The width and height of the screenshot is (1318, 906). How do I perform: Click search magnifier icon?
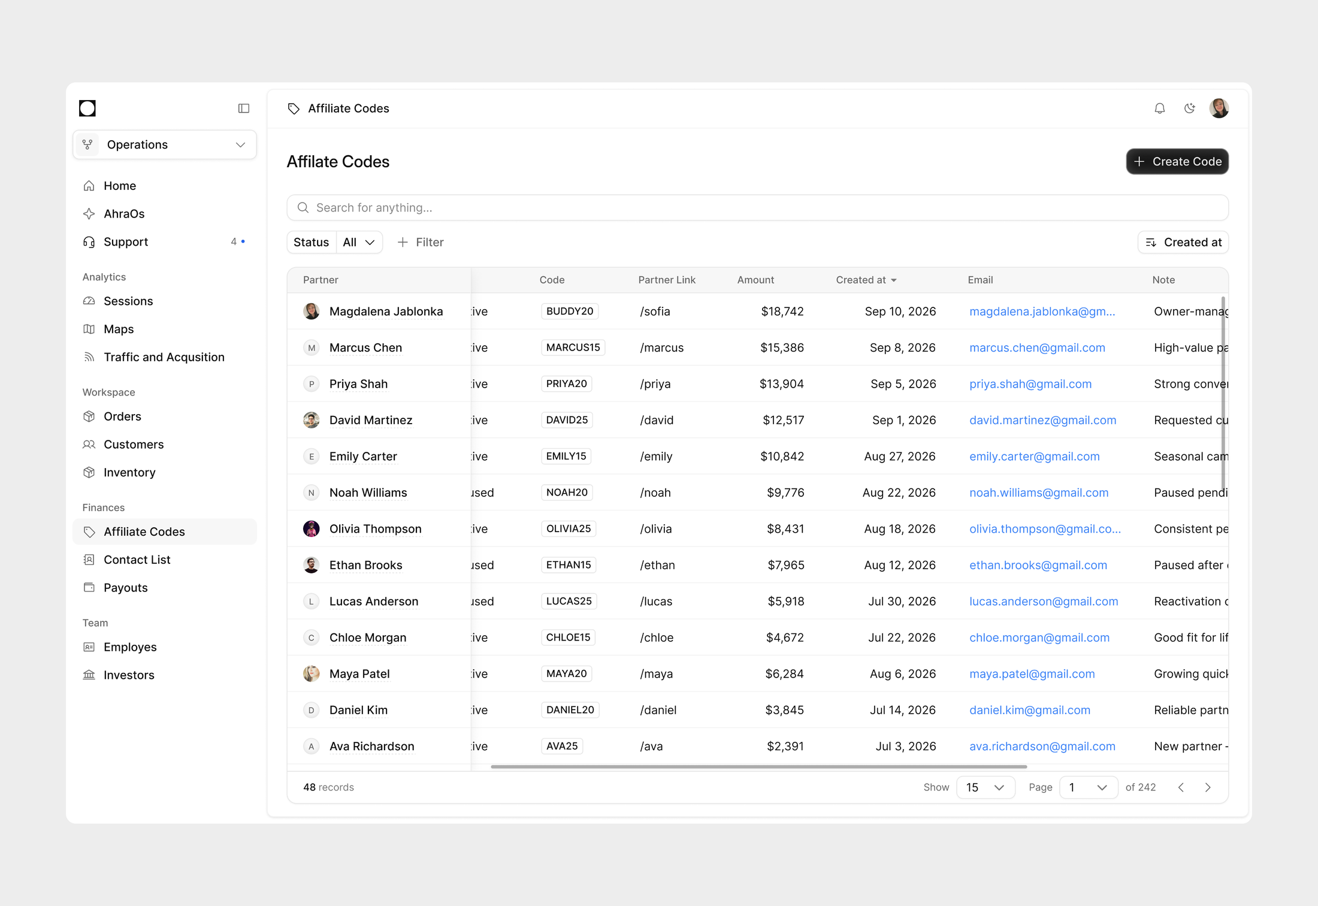[x=303, y=207]
